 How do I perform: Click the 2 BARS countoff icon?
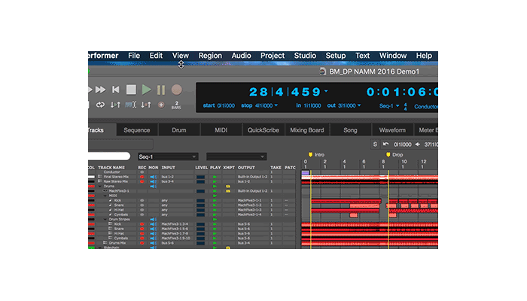(176, 105)
